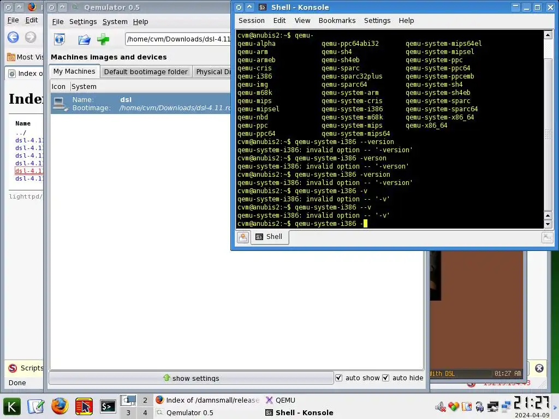Click the Qemulator start machine toolbar icon
This screenshot has width=559, height=419.
coord(60,39)
